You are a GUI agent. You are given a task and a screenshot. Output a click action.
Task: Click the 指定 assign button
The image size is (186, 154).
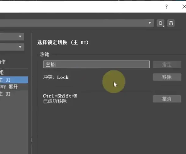coord(167,64)
